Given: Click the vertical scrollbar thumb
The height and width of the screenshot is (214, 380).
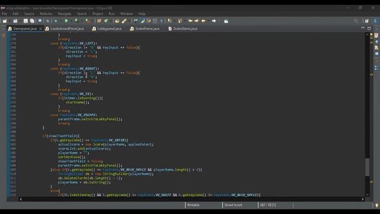Looking at the screenshot, I should pyautogui.click(x=367, y=167).
